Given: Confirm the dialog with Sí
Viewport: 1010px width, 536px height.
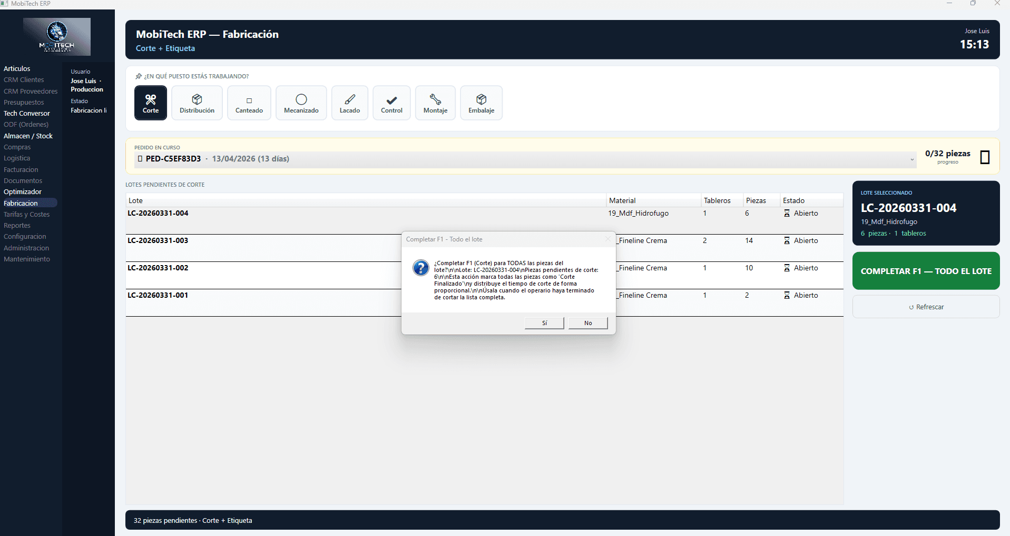Looking at the screenshot, I should [x=544, y=323].
